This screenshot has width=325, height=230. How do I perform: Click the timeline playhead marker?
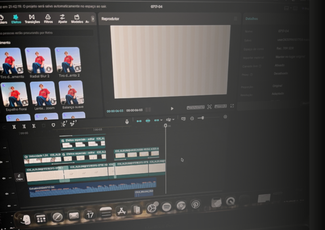(x=166, y=126)
